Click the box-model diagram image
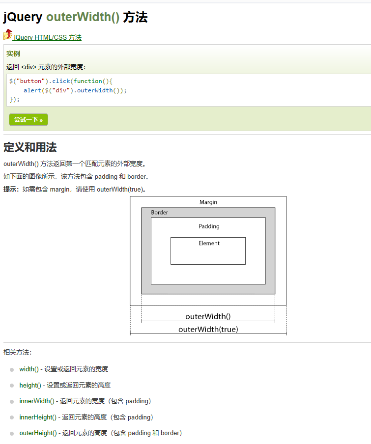The width and height of the screenshot is (371, 444). click(208, 266)
